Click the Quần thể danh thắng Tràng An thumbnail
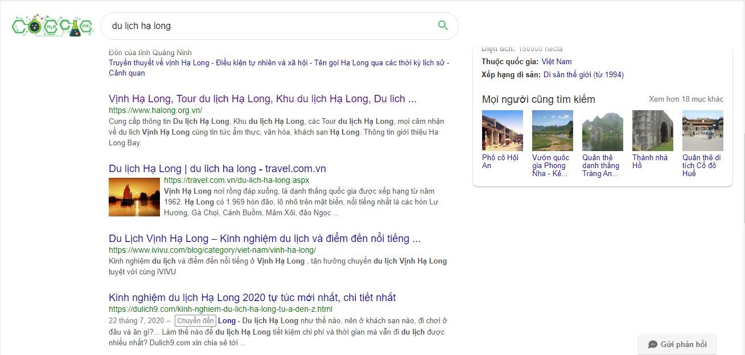Viewport: 745px width, 355px height. pos(603,131)
